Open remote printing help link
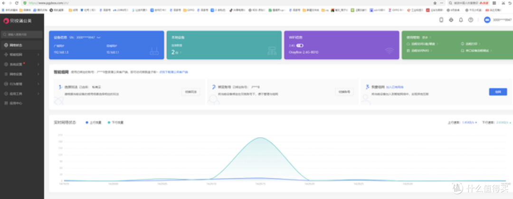Image resolution: width=513 pixels, height=199 pixels. [470, 44]
